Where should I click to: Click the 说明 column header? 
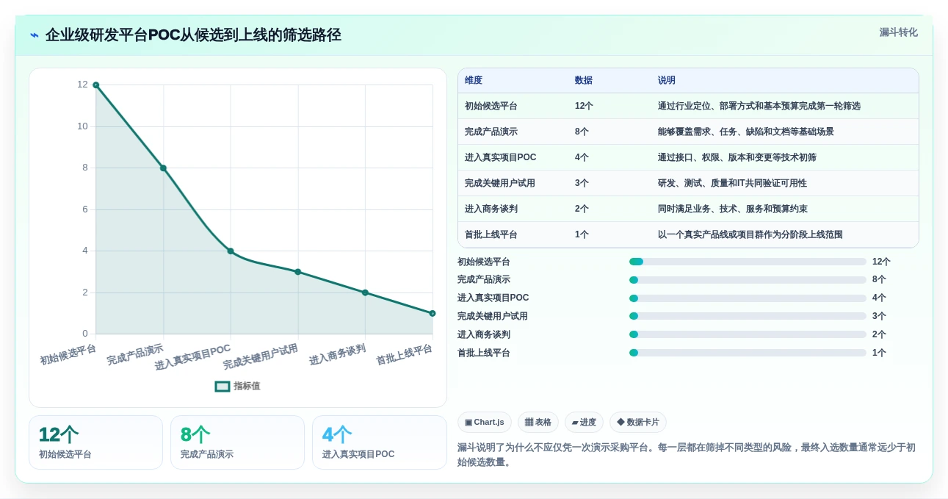point(667,81)
